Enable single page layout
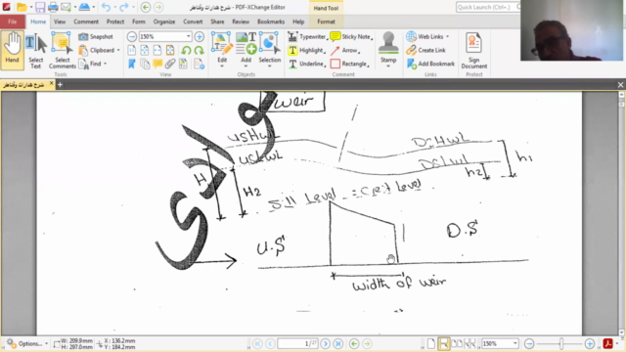The height and width of the screenshot is (352, 626). pos(430,343)
